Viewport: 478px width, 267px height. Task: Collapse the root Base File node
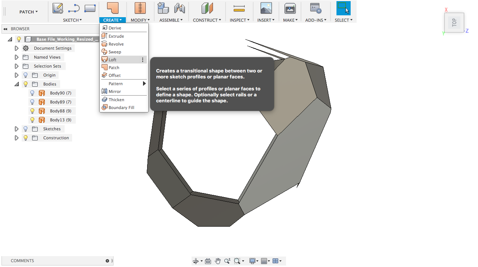pos(10,39)
